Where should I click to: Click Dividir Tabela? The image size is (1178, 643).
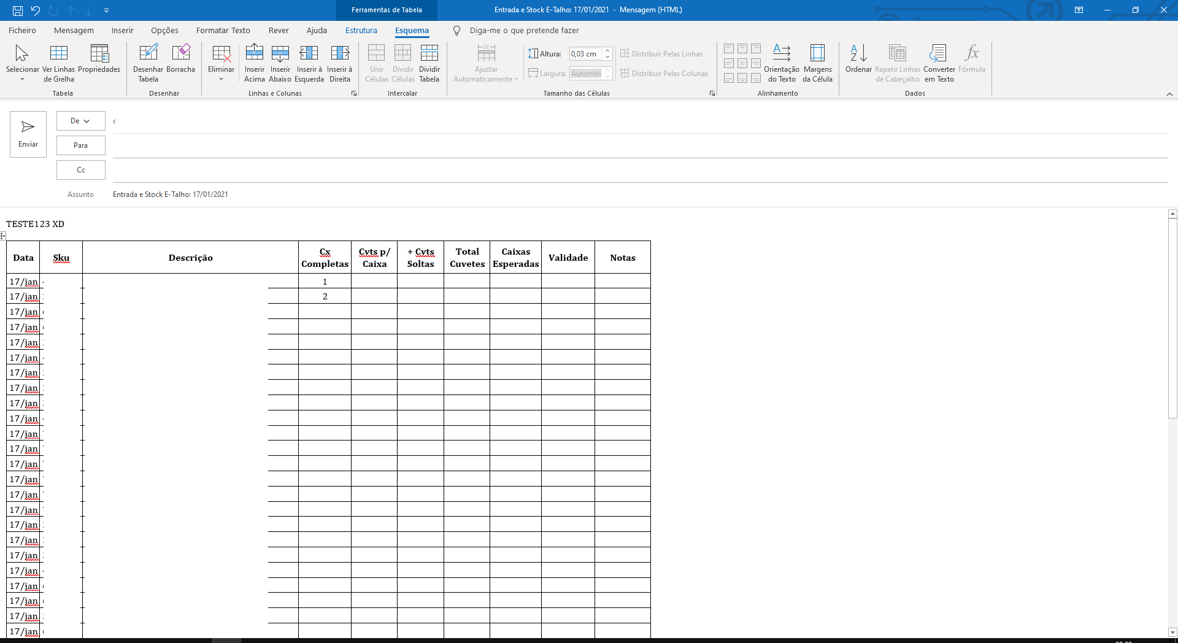click(429, 63)
